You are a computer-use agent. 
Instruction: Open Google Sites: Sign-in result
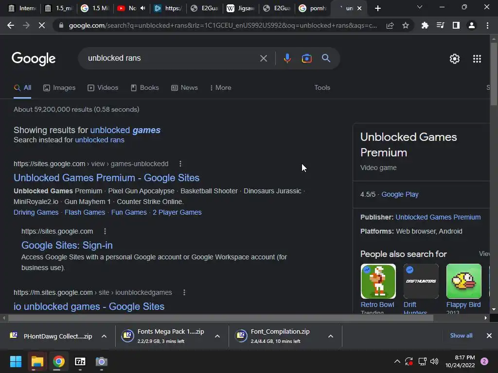pos(67,245)
